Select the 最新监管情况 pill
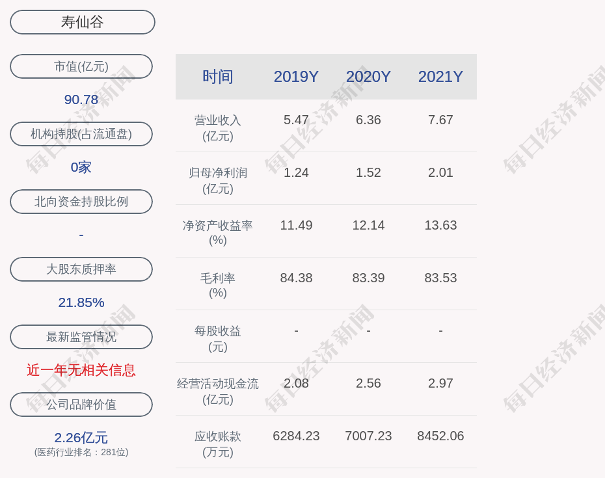 click(81, 337)
